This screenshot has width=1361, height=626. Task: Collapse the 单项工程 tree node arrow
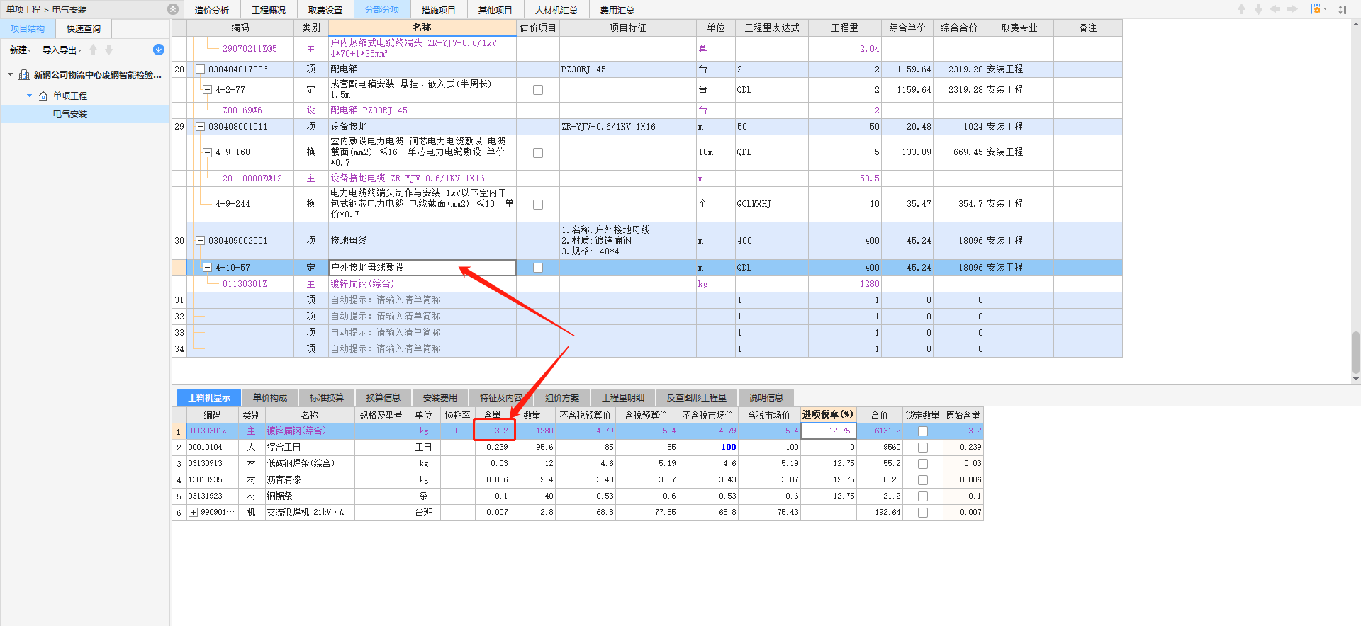29,96
